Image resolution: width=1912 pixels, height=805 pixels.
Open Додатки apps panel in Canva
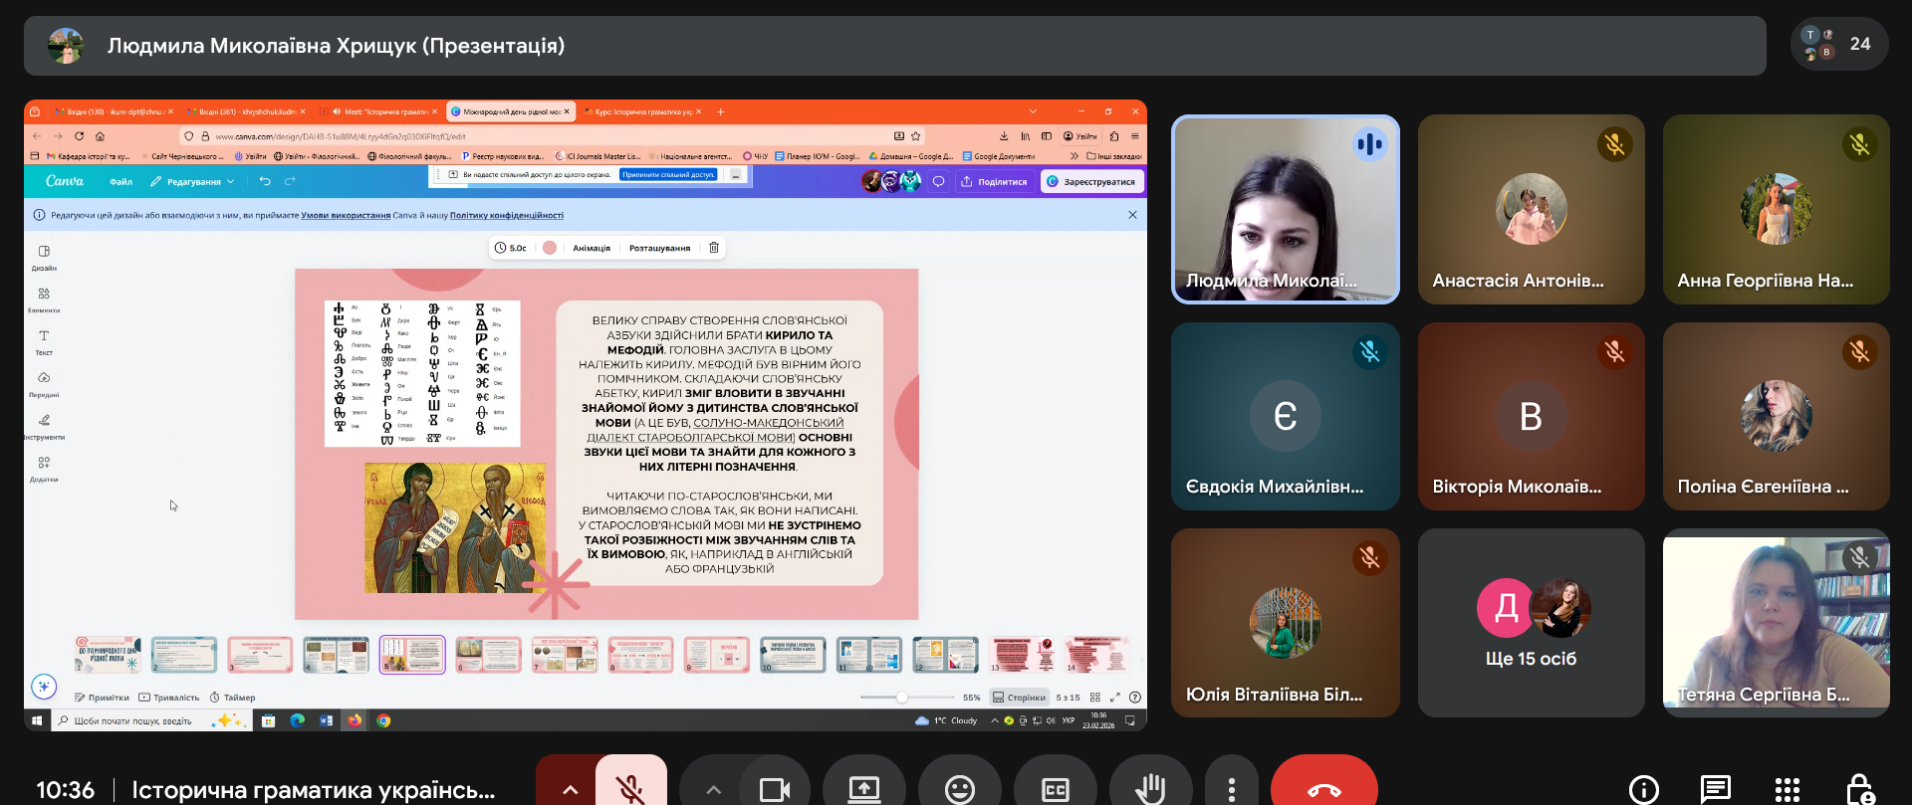coord(44,470)
